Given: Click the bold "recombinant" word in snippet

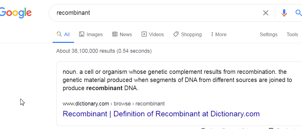Looking at the screenshot, I should pos(105,88).
